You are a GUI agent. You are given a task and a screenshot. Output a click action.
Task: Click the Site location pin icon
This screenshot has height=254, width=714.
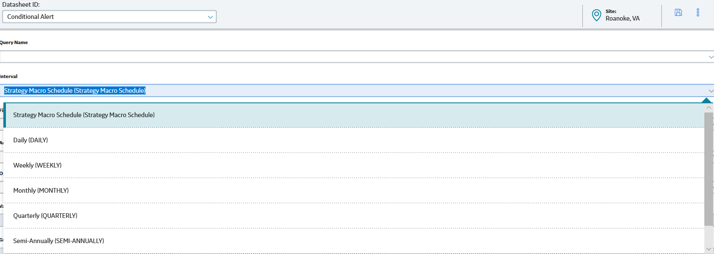point(596,16)
